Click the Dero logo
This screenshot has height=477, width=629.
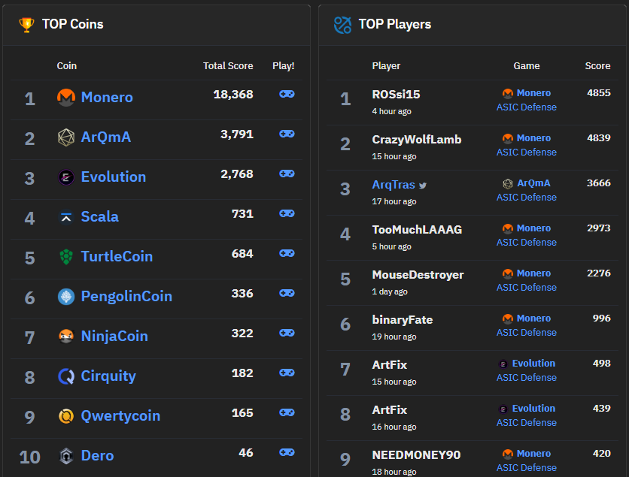[x=66, y=456]
